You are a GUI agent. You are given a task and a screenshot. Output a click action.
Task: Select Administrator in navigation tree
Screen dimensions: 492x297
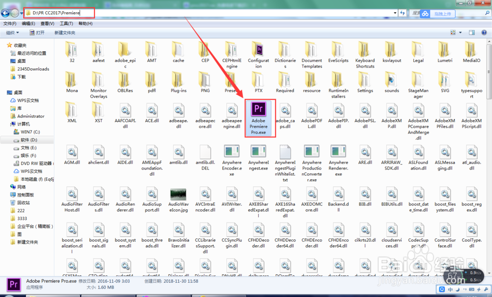(x=27, y=116)
